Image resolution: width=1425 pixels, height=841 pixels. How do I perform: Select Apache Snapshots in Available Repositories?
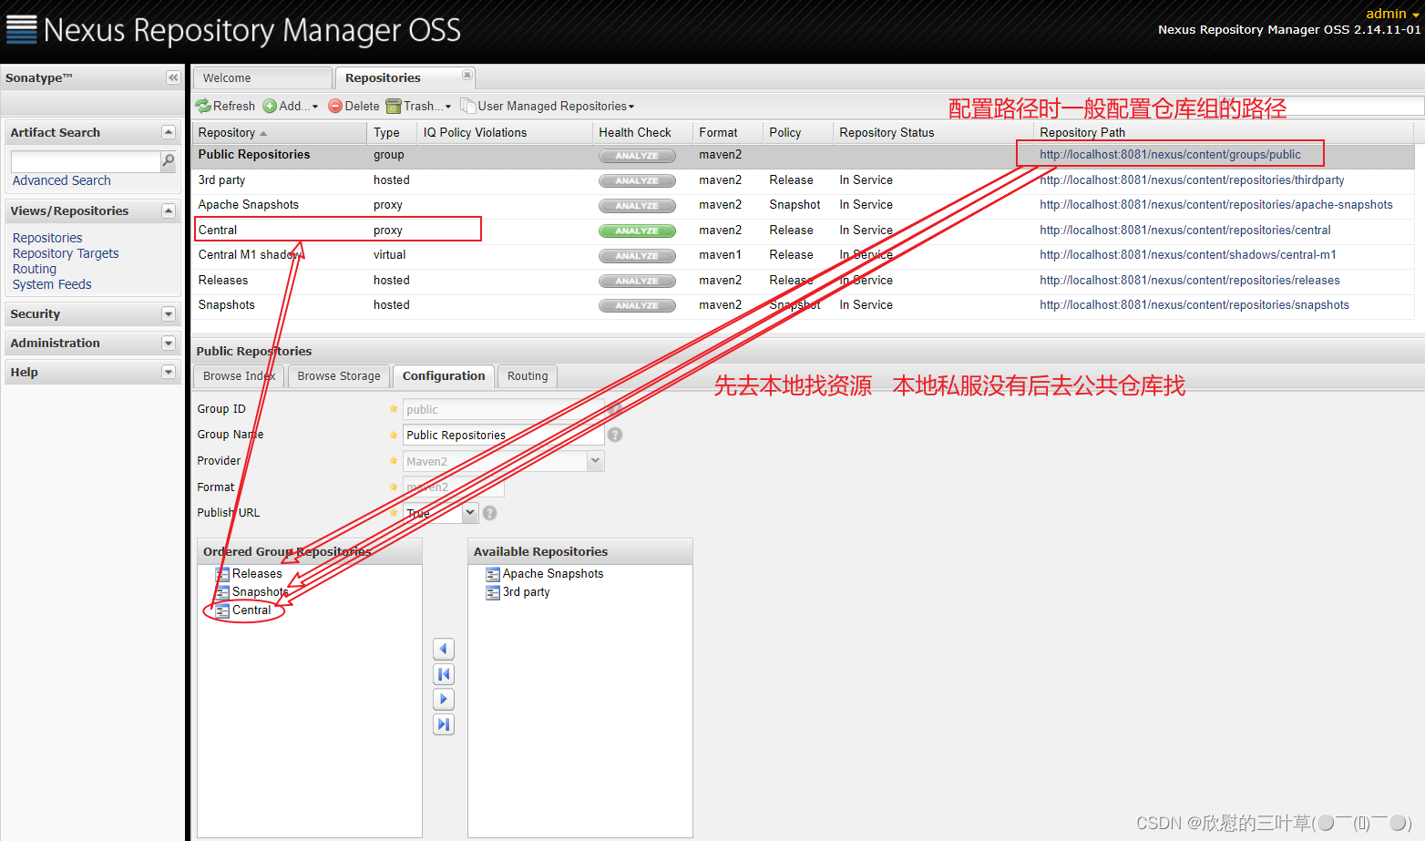(545, 574)
